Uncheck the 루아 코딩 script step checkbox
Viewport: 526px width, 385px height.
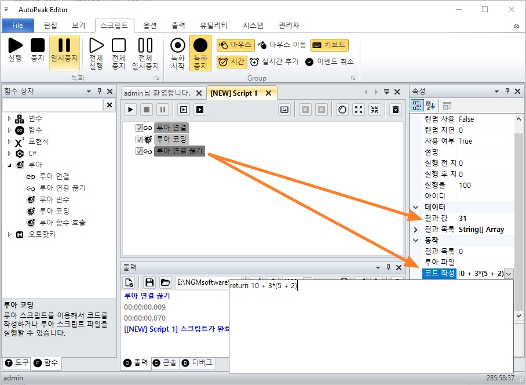click(x=139, y=139)
